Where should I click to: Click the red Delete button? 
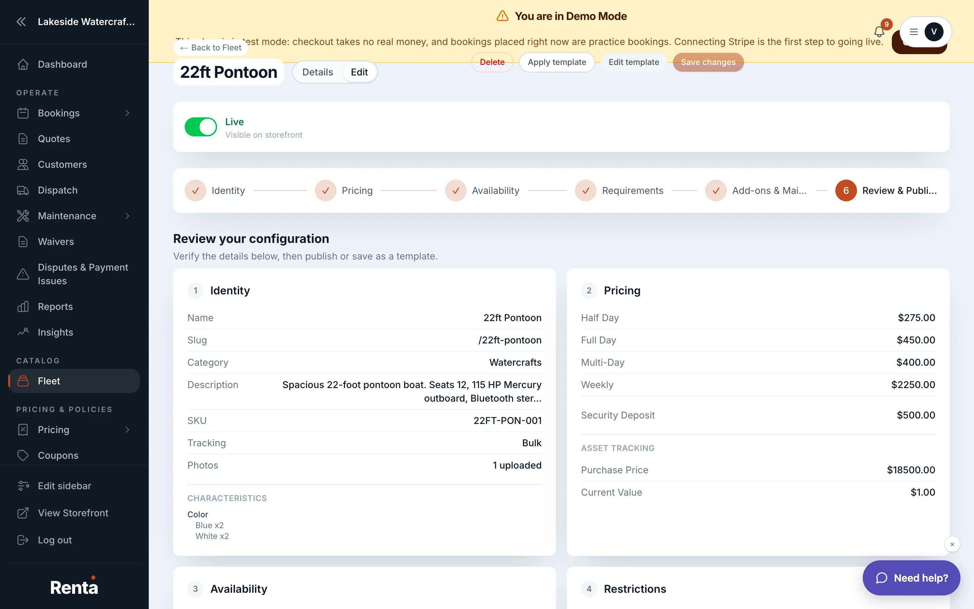pyautogui.click(x=492, y=62)
